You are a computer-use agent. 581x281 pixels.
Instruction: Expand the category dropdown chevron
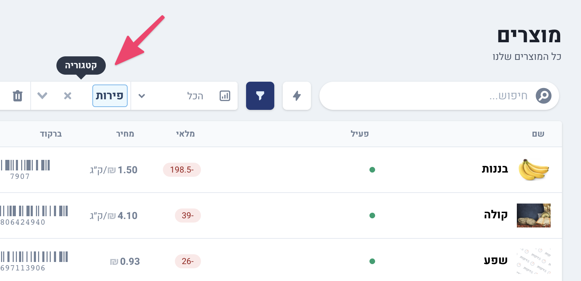coord(42,96)
